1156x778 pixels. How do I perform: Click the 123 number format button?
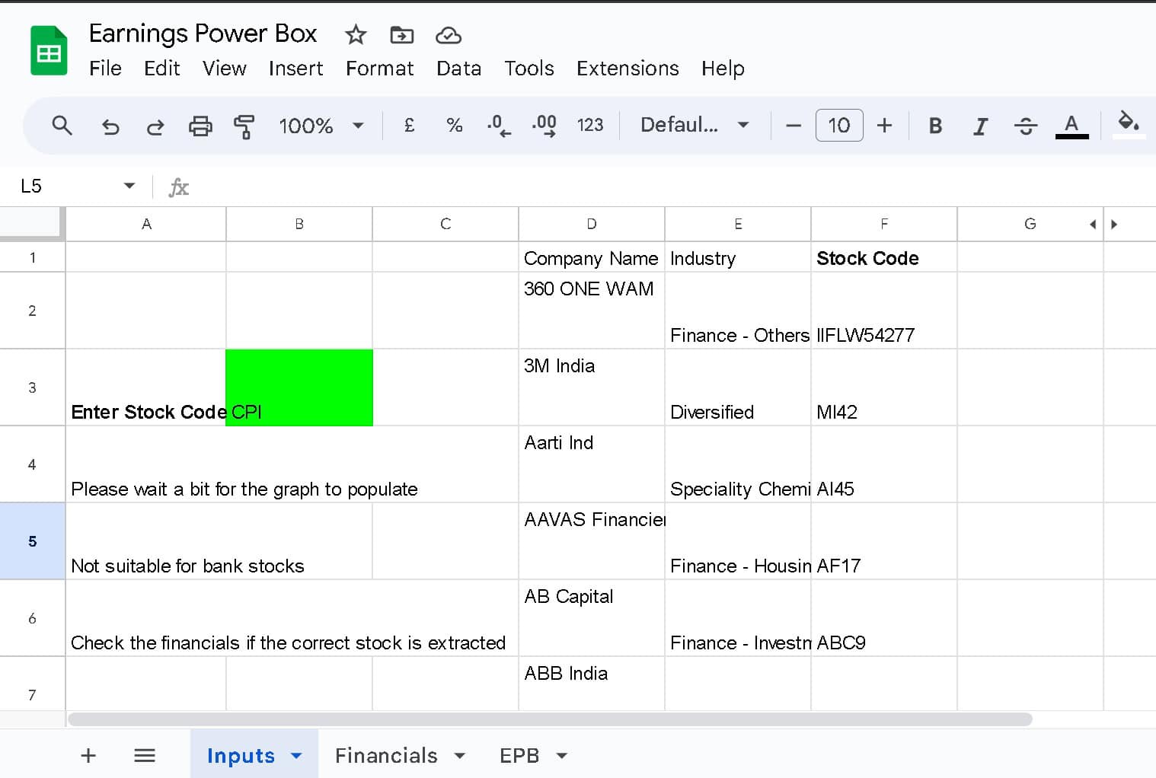tap(590, 126)
